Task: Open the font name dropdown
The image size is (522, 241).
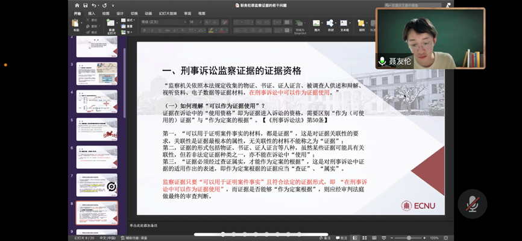Action: (163, 22)
